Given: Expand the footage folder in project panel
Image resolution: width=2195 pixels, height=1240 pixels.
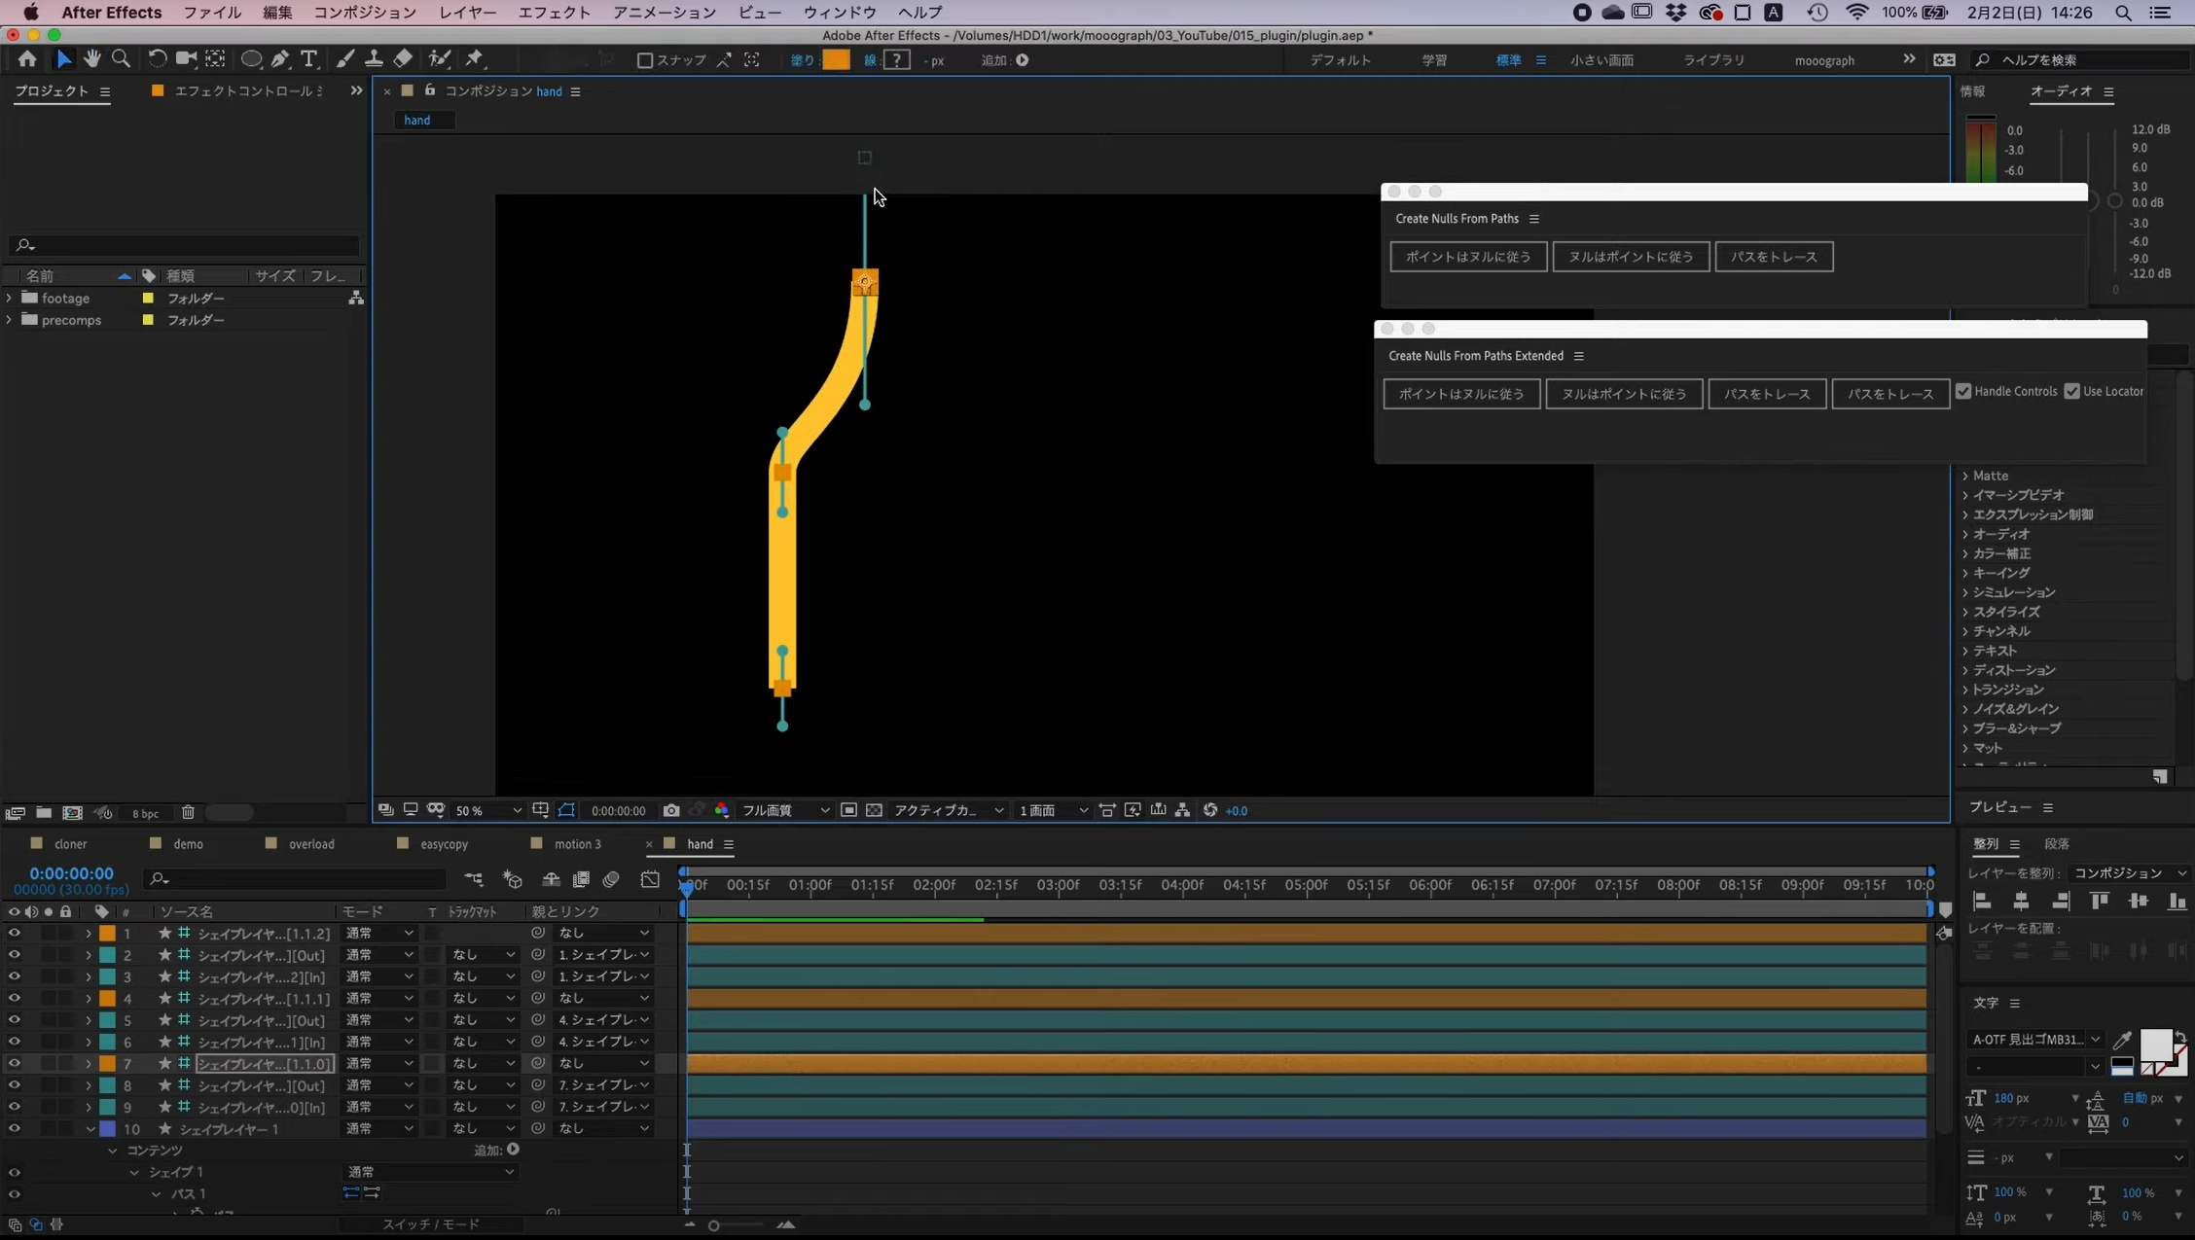Looking at the screenshot, I should [10, 299].
